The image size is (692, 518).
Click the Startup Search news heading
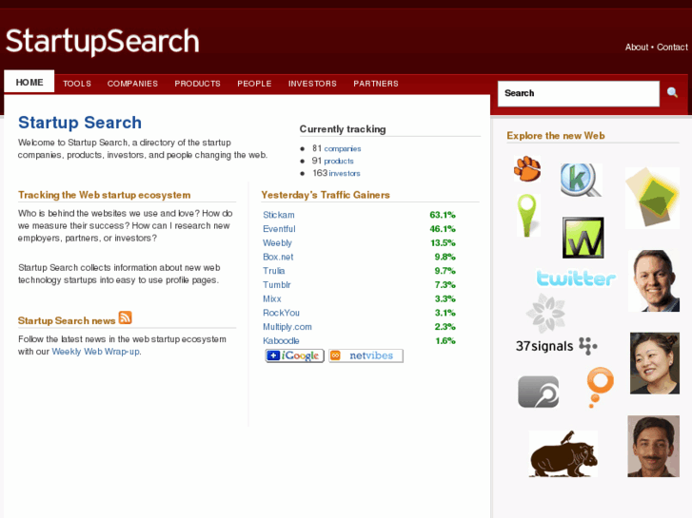click(x=67, y=321)
